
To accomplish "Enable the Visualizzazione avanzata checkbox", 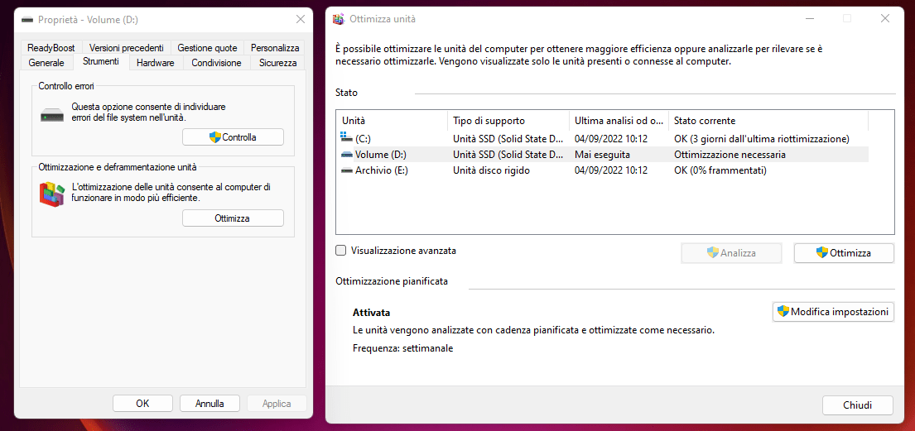I will (341, 251).
